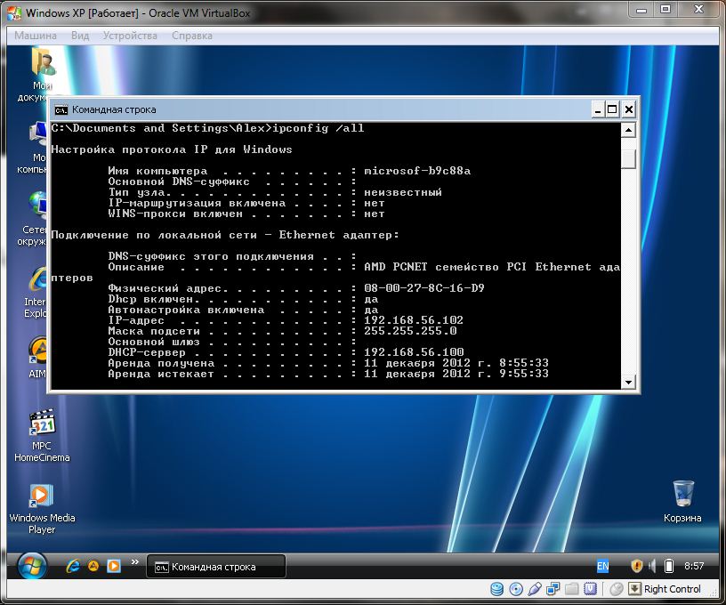This screenshot has height=605, width=726.
Task: Launch Internet Explorer from quick launch bar
Action: (x=73, y=566)
